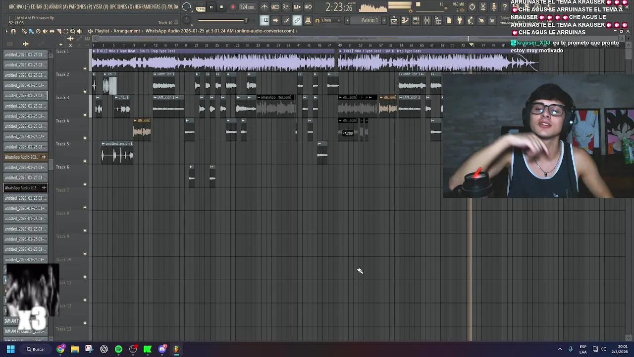Screen dimensions: 634x357
Task: Select the playlist Slice tool
Action: [x=59, y=31]
